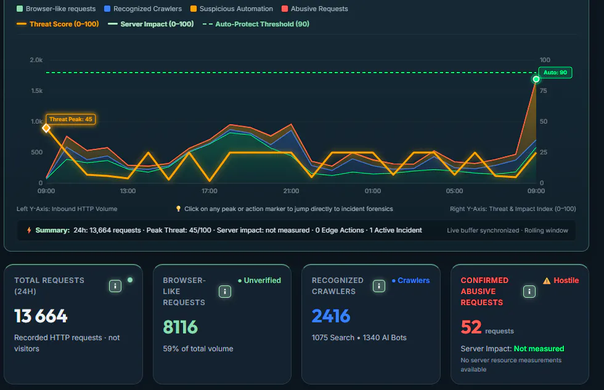Toggle Suspicious Automation legend series
The height and width of the screenshot is (390, 604).
point(232,9)
